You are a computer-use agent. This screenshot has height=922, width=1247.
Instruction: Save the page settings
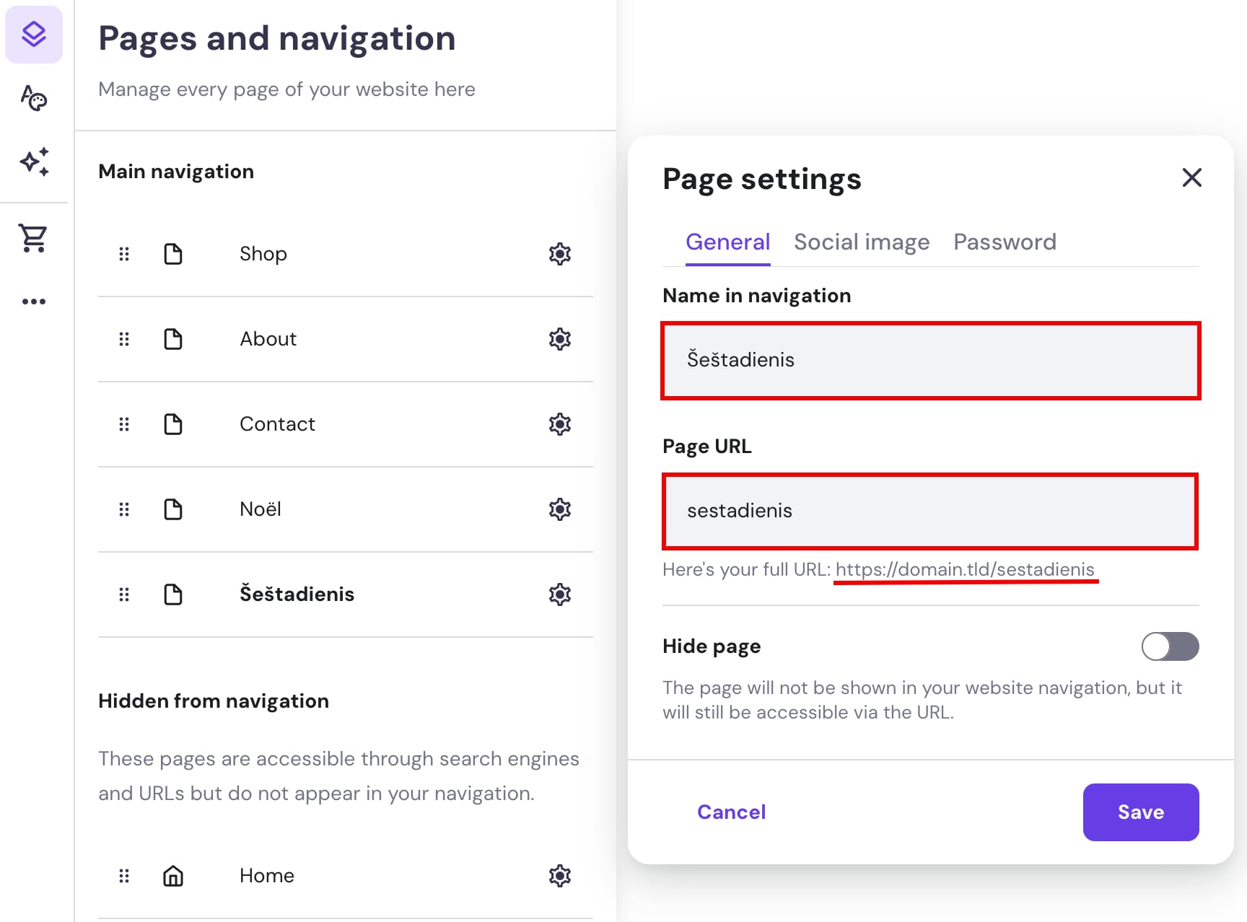point(1140,812)
